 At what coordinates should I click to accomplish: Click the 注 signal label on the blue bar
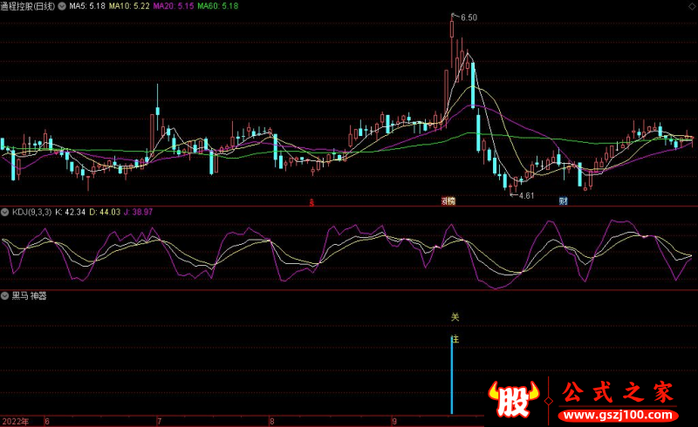tap(454, 338)
